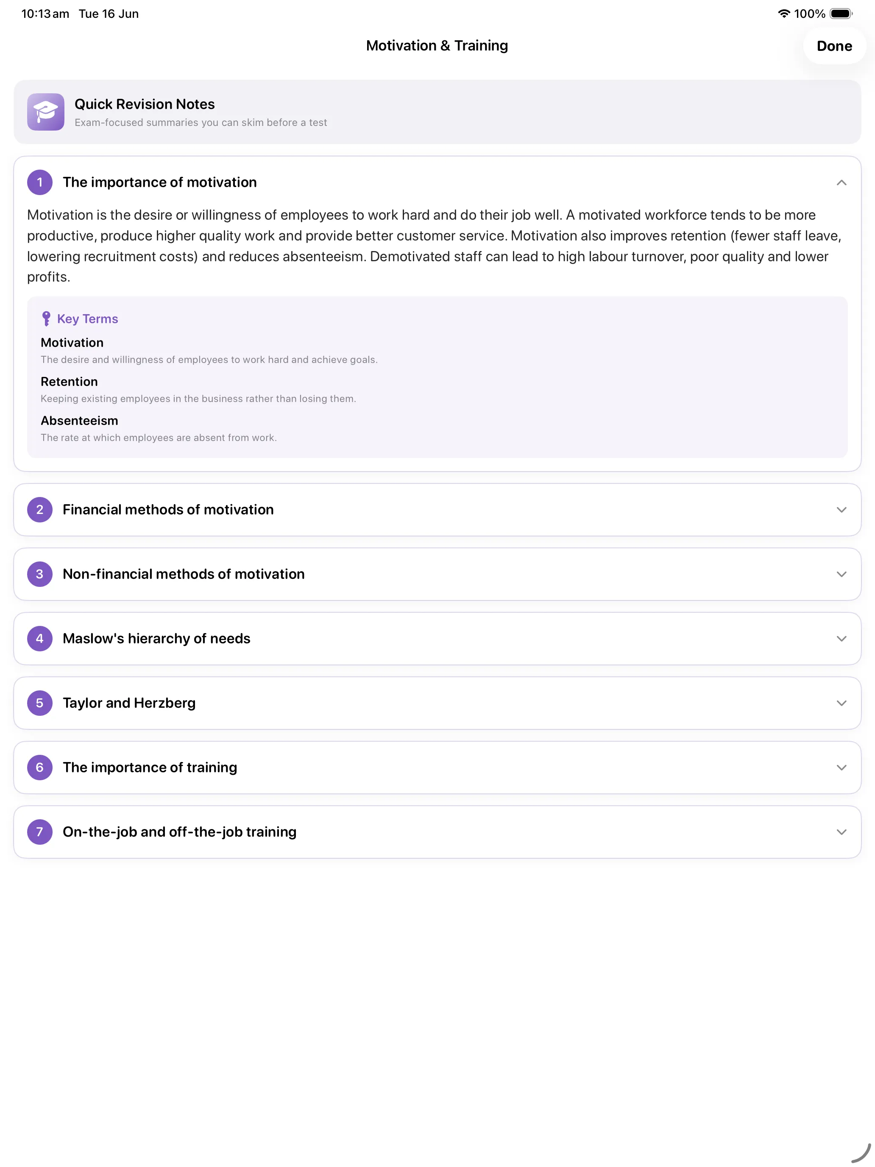The width and height of the screenshot is (875, 1167).
Task: Click the purple number 6 badge
Action: pyautogui.click(x=39, y=767)
